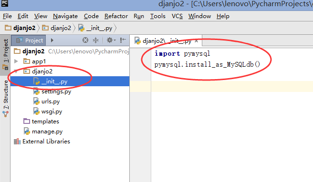This screenshot has width=313, height=182.
Task: Hide the Project tool window
Action: click(x=123, y=40)
